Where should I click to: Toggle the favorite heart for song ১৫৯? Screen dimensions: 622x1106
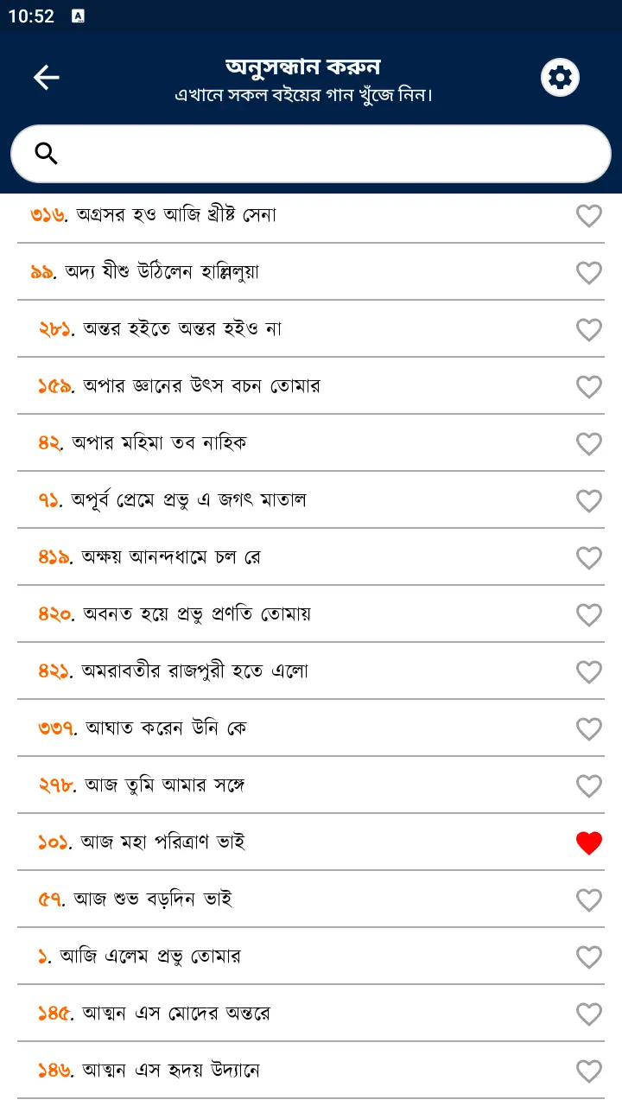coord(588,386)
